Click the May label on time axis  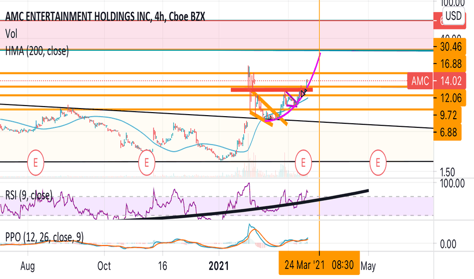tap(368, 266)
